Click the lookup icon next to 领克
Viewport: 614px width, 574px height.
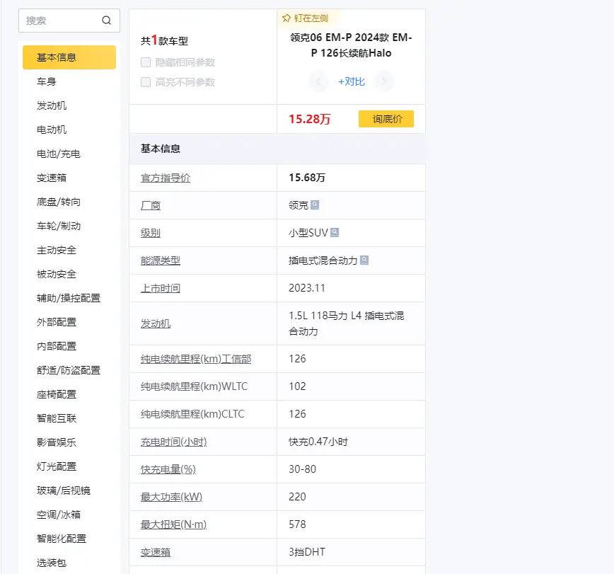click(315, 205)
